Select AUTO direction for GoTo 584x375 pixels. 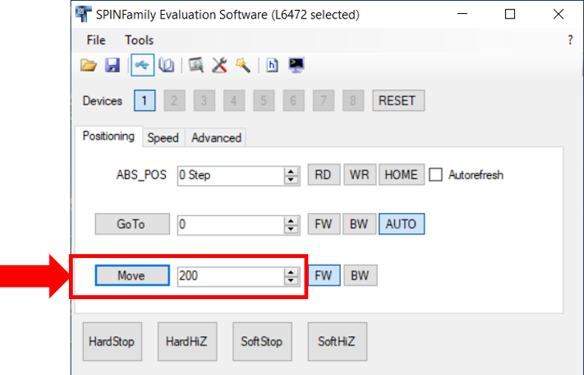(x=401, y=224)
